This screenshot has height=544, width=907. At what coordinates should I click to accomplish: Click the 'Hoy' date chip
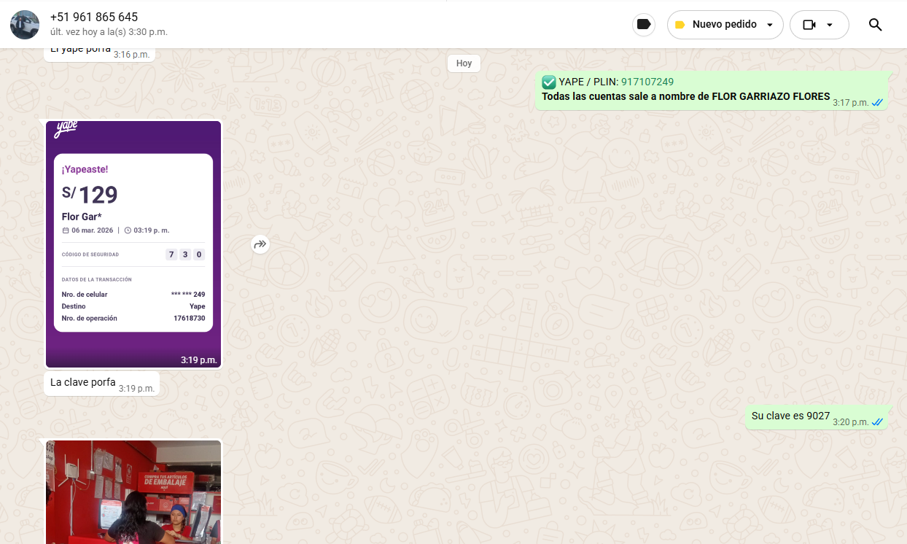(464, 63)
